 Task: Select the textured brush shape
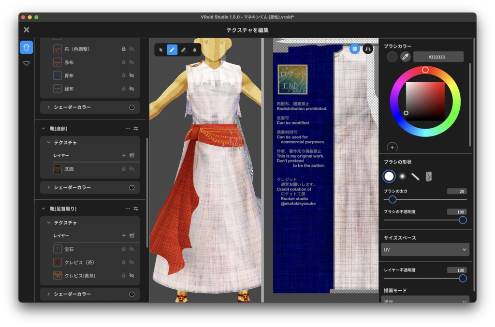click(428, 176)
